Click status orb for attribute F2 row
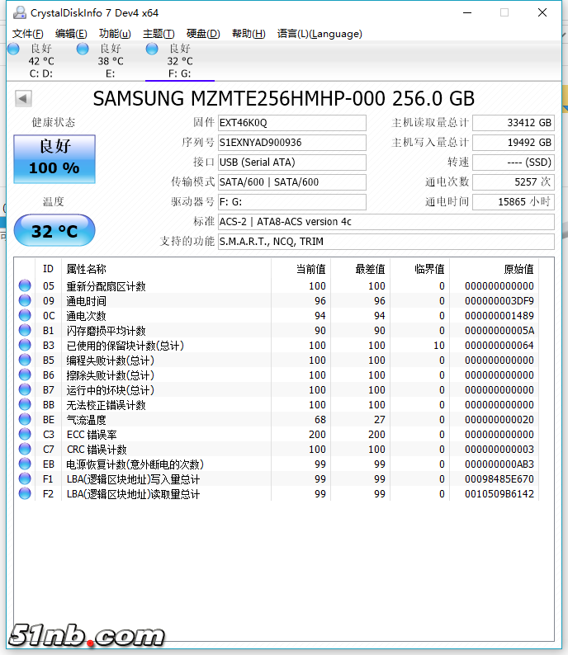The image size is (568, 655). pyautogui.click(x=25, y=494)
